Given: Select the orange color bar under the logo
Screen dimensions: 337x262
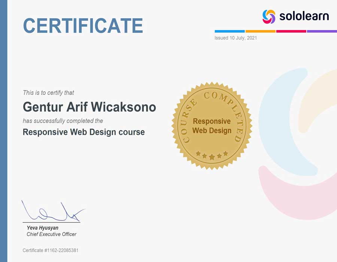Looking at the screenshot, I should pyautogui.click(x=260, y=31).
